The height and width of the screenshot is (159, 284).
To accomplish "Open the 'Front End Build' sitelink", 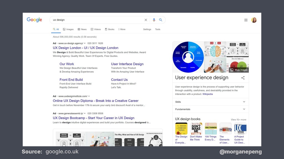I will point(71,80).
